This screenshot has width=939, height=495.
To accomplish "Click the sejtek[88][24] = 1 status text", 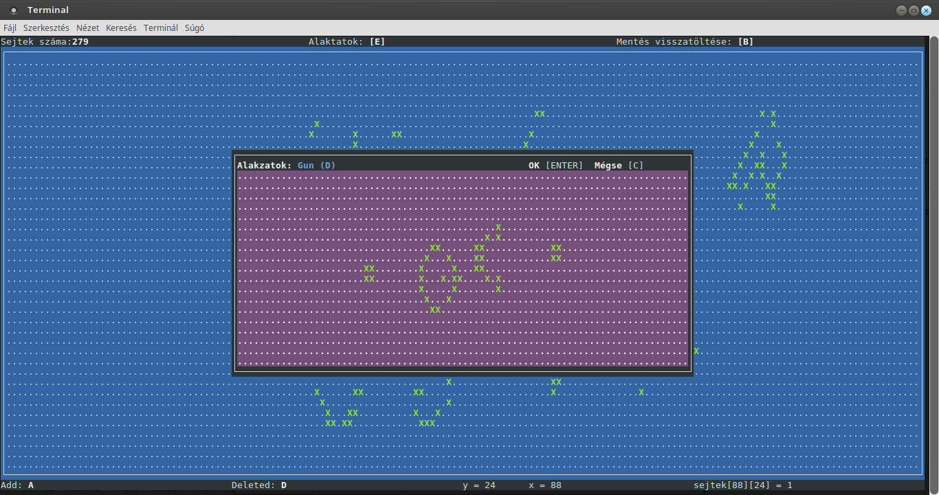I will [x=743, y=485].
